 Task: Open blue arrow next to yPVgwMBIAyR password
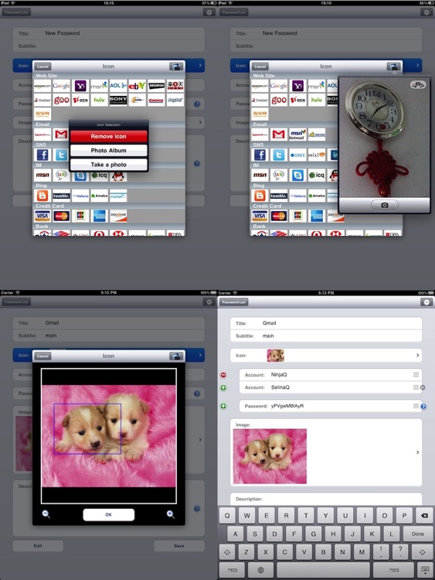coord(423,406)
